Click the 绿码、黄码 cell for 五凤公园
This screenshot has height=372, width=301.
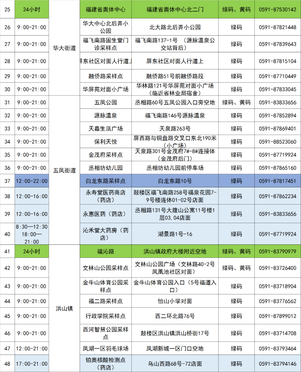pos(236,102)
